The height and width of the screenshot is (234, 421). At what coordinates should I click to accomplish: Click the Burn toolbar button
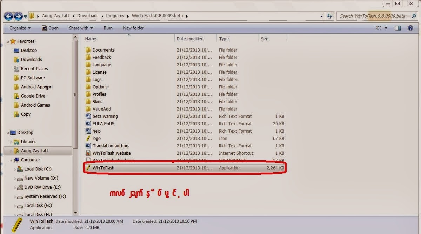108,28
